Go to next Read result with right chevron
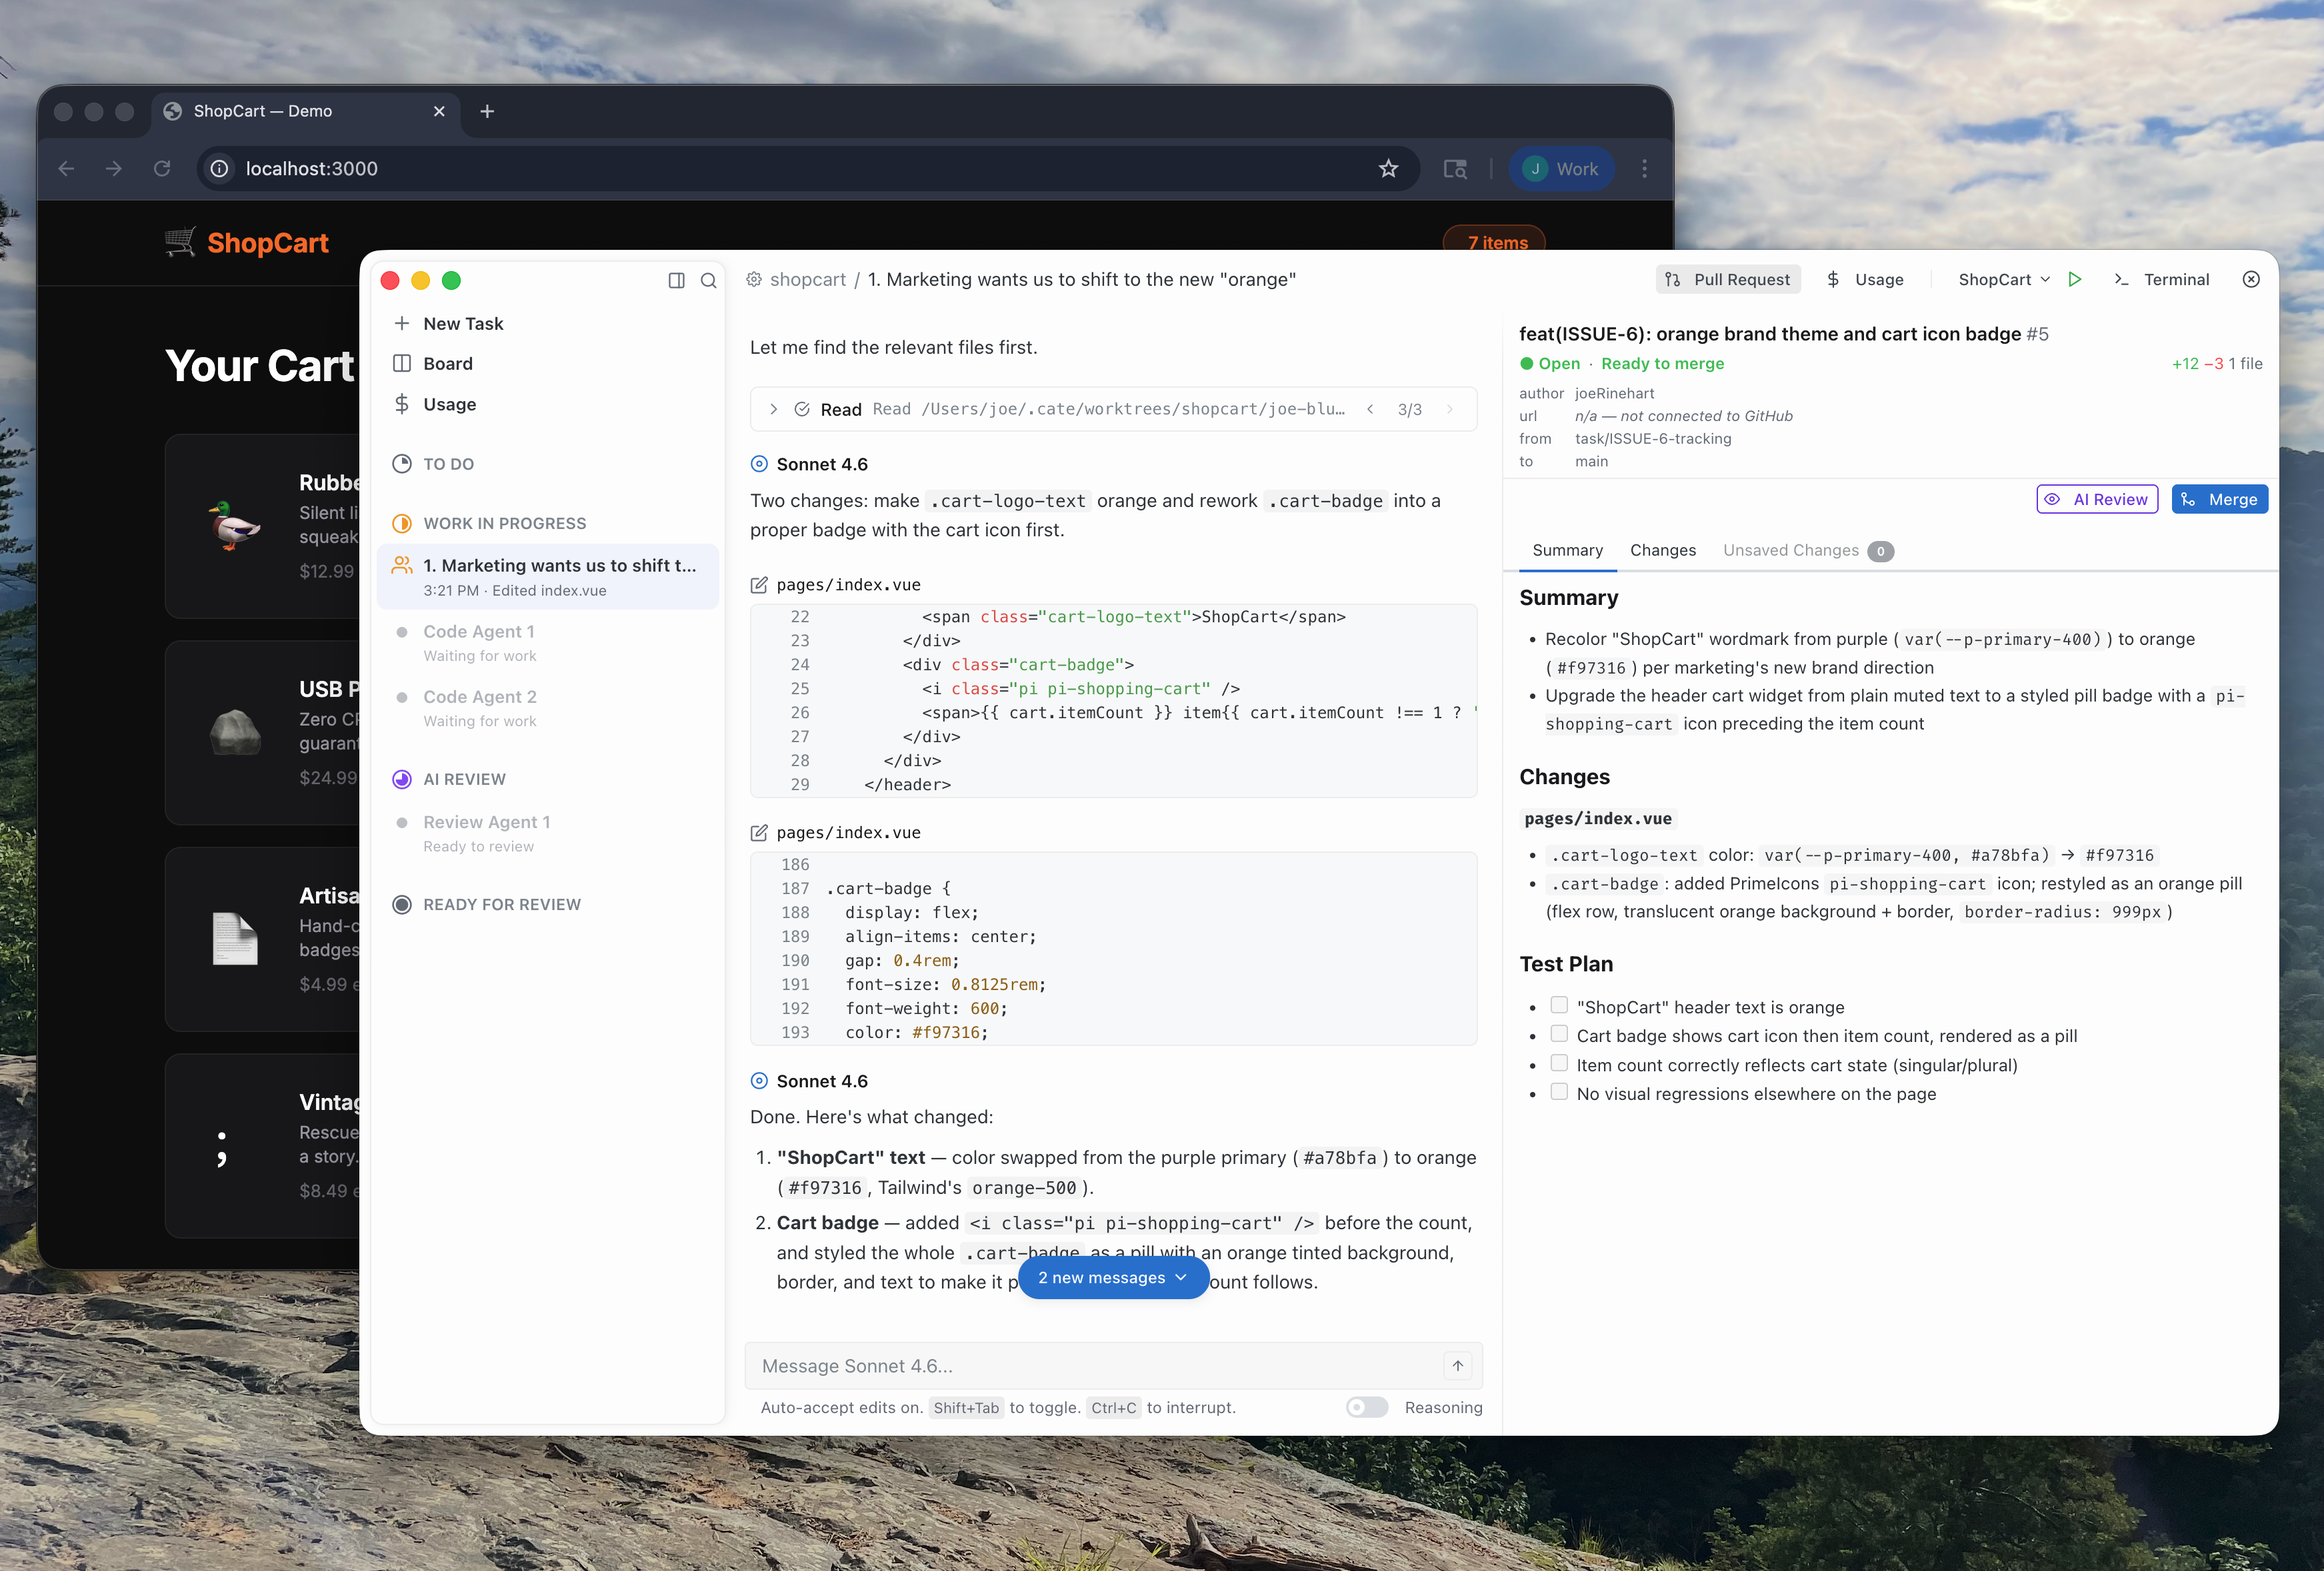The image size is (2324, 1571). coord(1449,409)
